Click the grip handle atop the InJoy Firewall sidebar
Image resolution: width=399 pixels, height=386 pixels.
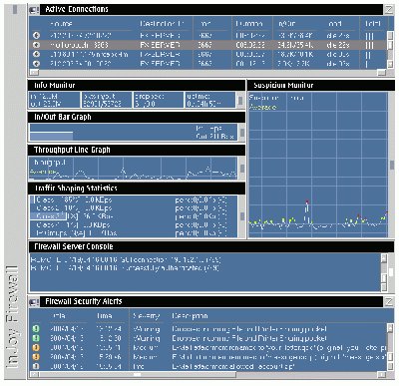point(15,9)
